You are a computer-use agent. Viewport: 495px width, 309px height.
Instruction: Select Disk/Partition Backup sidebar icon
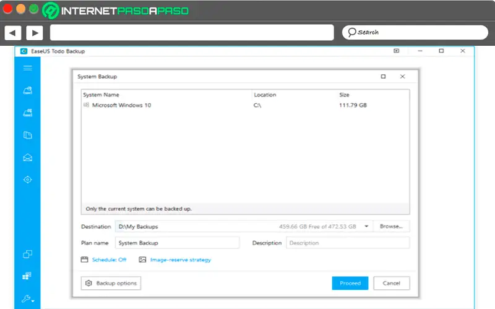pos(27,90)
